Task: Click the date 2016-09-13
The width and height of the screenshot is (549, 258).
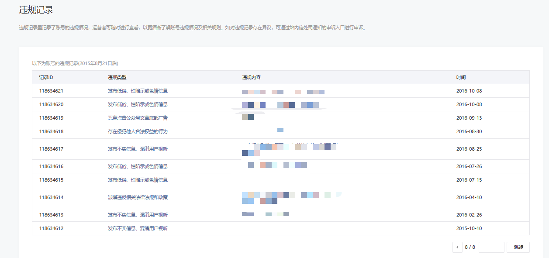Action: (x=469, y=118)
